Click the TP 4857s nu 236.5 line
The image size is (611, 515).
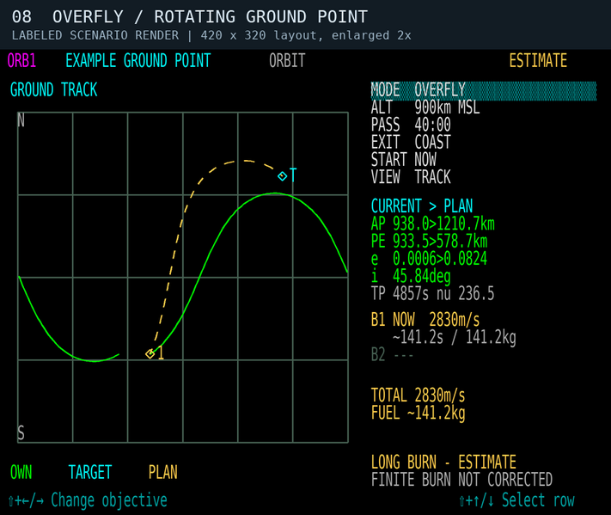point(432,293)
